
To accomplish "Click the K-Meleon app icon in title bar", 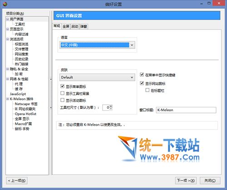I will tap(5, 4).
